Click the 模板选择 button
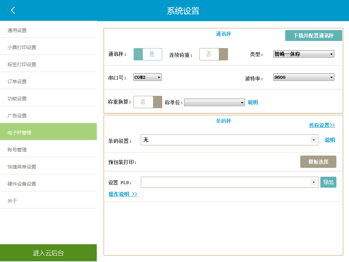The height and width of the screenshot is (262, 349). click(x=318, y=162)
